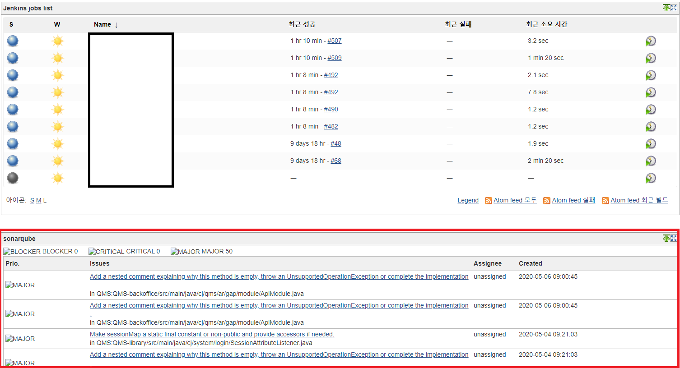680x368 pixels.
Task: Open the Legend link
Action: (468, 200)
